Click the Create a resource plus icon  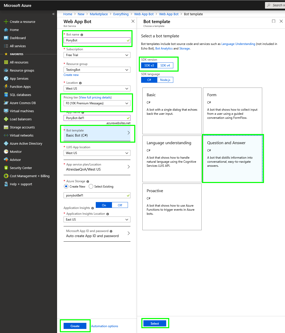(x=6, y=22)
